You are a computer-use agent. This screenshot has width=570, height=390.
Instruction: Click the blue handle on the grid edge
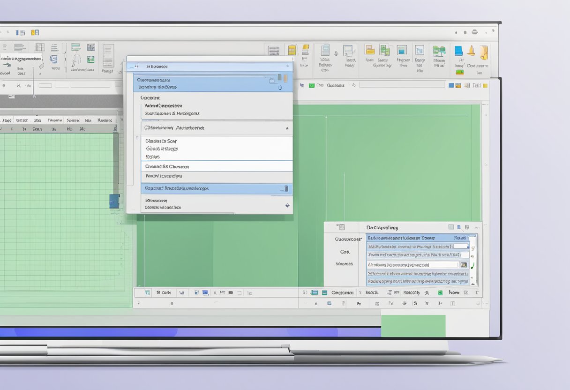tap(114, 201)
